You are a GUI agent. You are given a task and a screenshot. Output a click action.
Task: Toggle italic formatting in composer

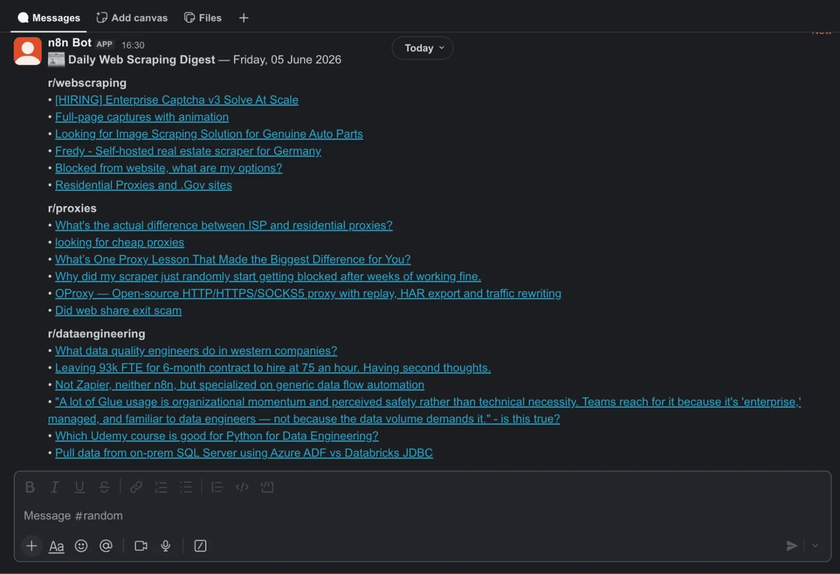pos(54,487)
